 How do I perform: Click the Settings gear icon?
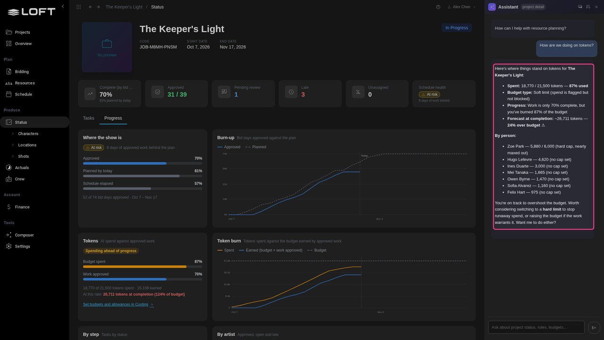[8, 246]
